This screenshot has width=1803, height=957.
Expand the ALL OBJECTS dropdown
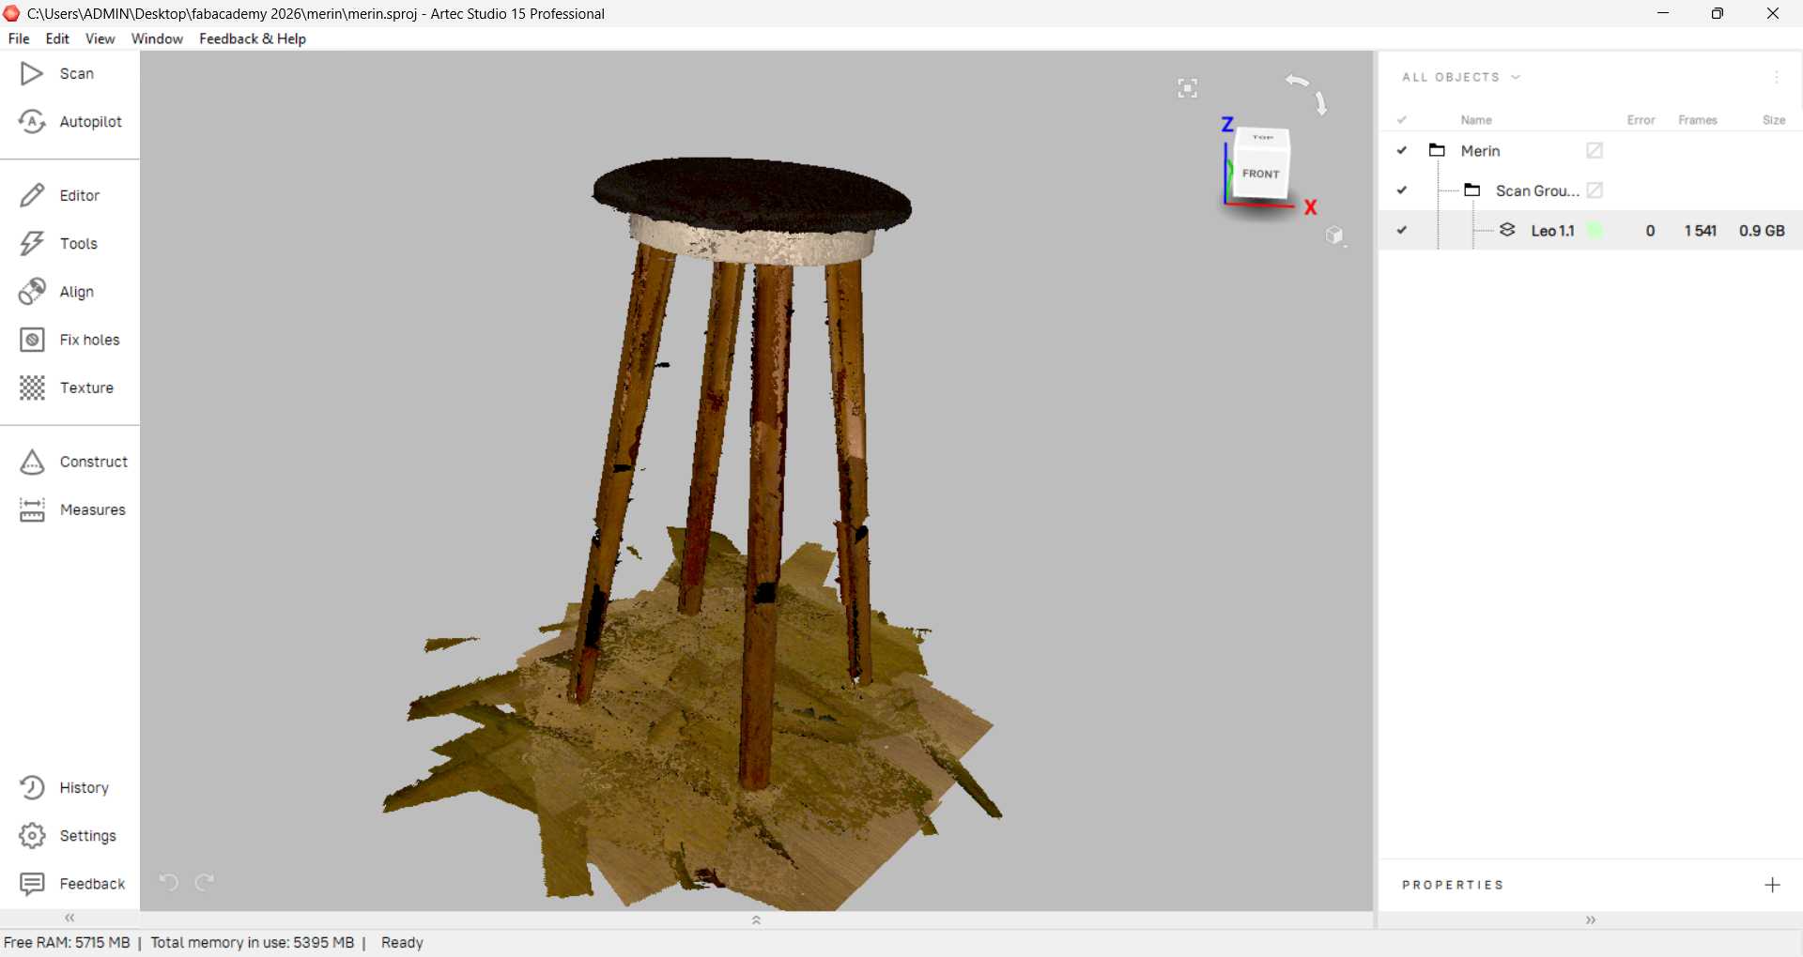(x=1460, y=77)
